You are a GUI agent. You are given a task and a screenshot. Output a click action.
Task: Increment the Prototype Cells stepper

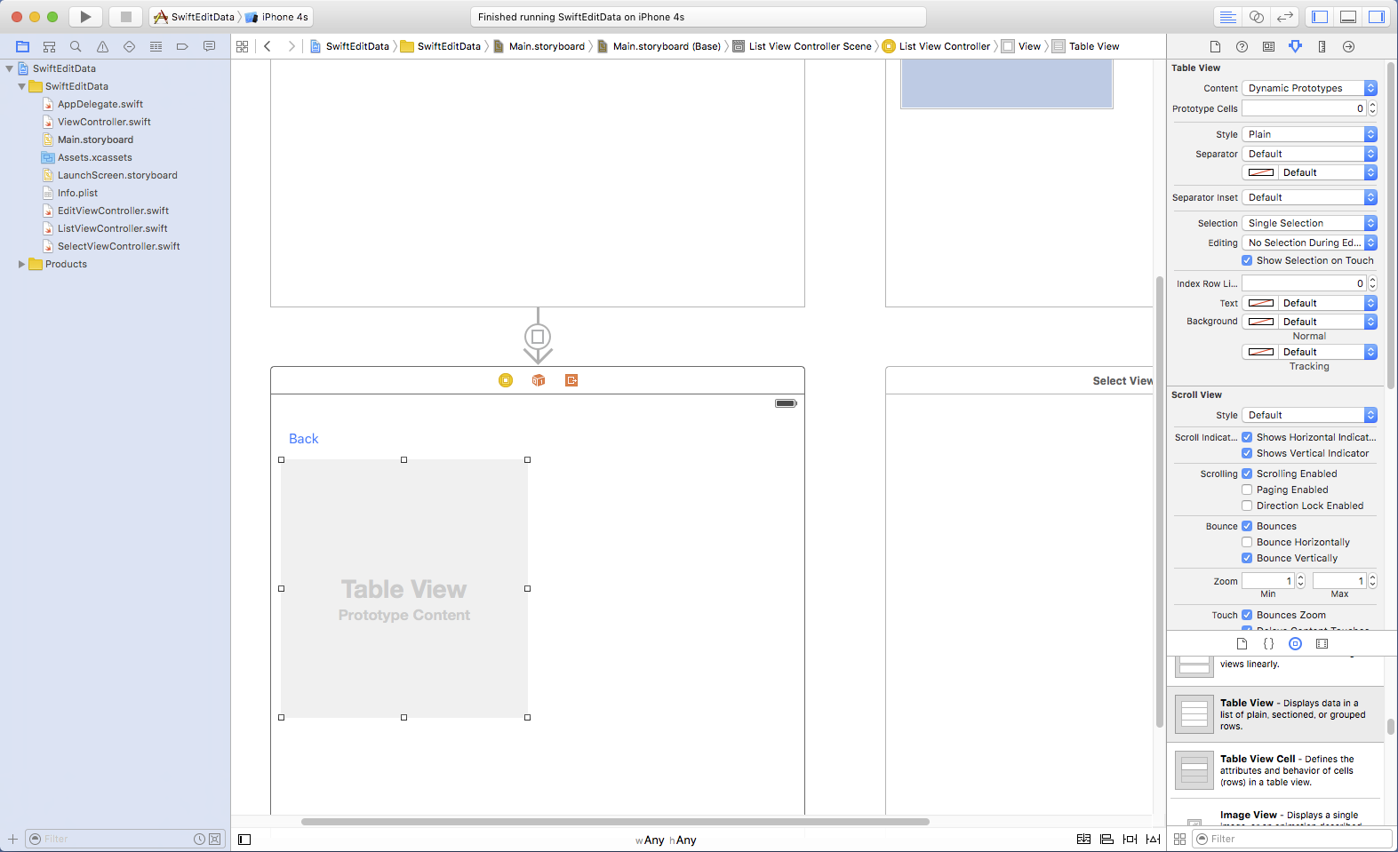(x=1372, y=105)
